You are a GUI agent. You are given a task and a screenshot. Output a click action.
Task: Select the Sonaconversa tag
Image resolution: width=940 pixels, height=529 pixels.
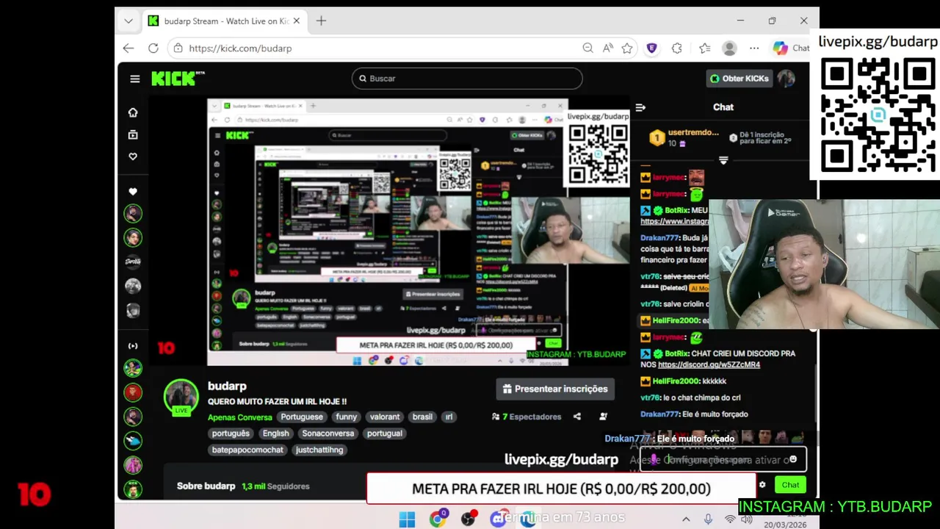click(x=328, y=433)
